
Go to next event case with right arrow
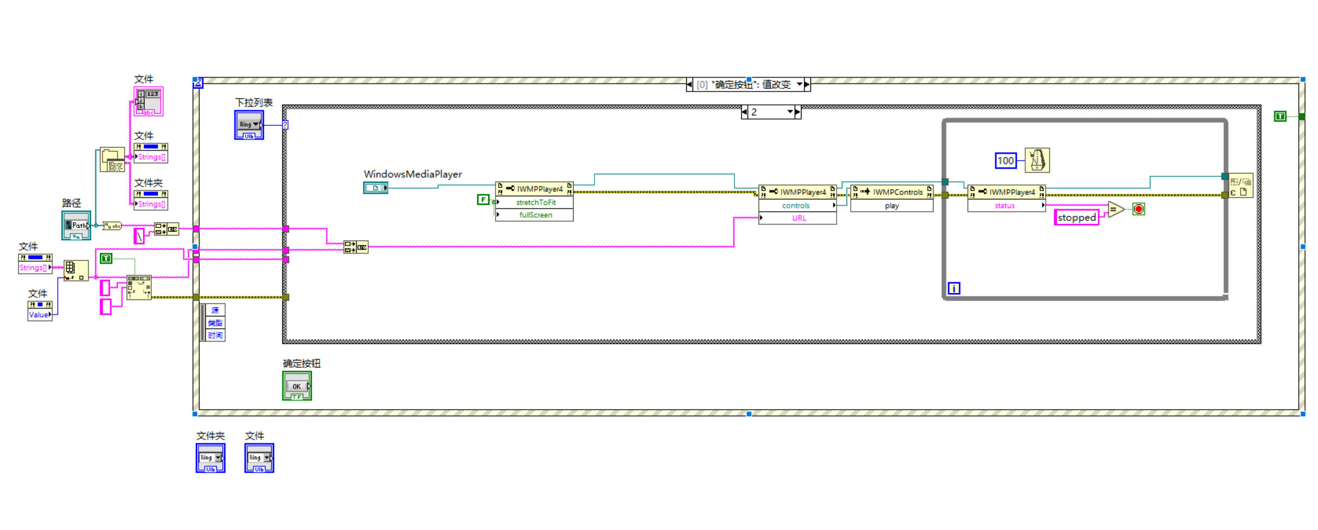click(807, 84)
